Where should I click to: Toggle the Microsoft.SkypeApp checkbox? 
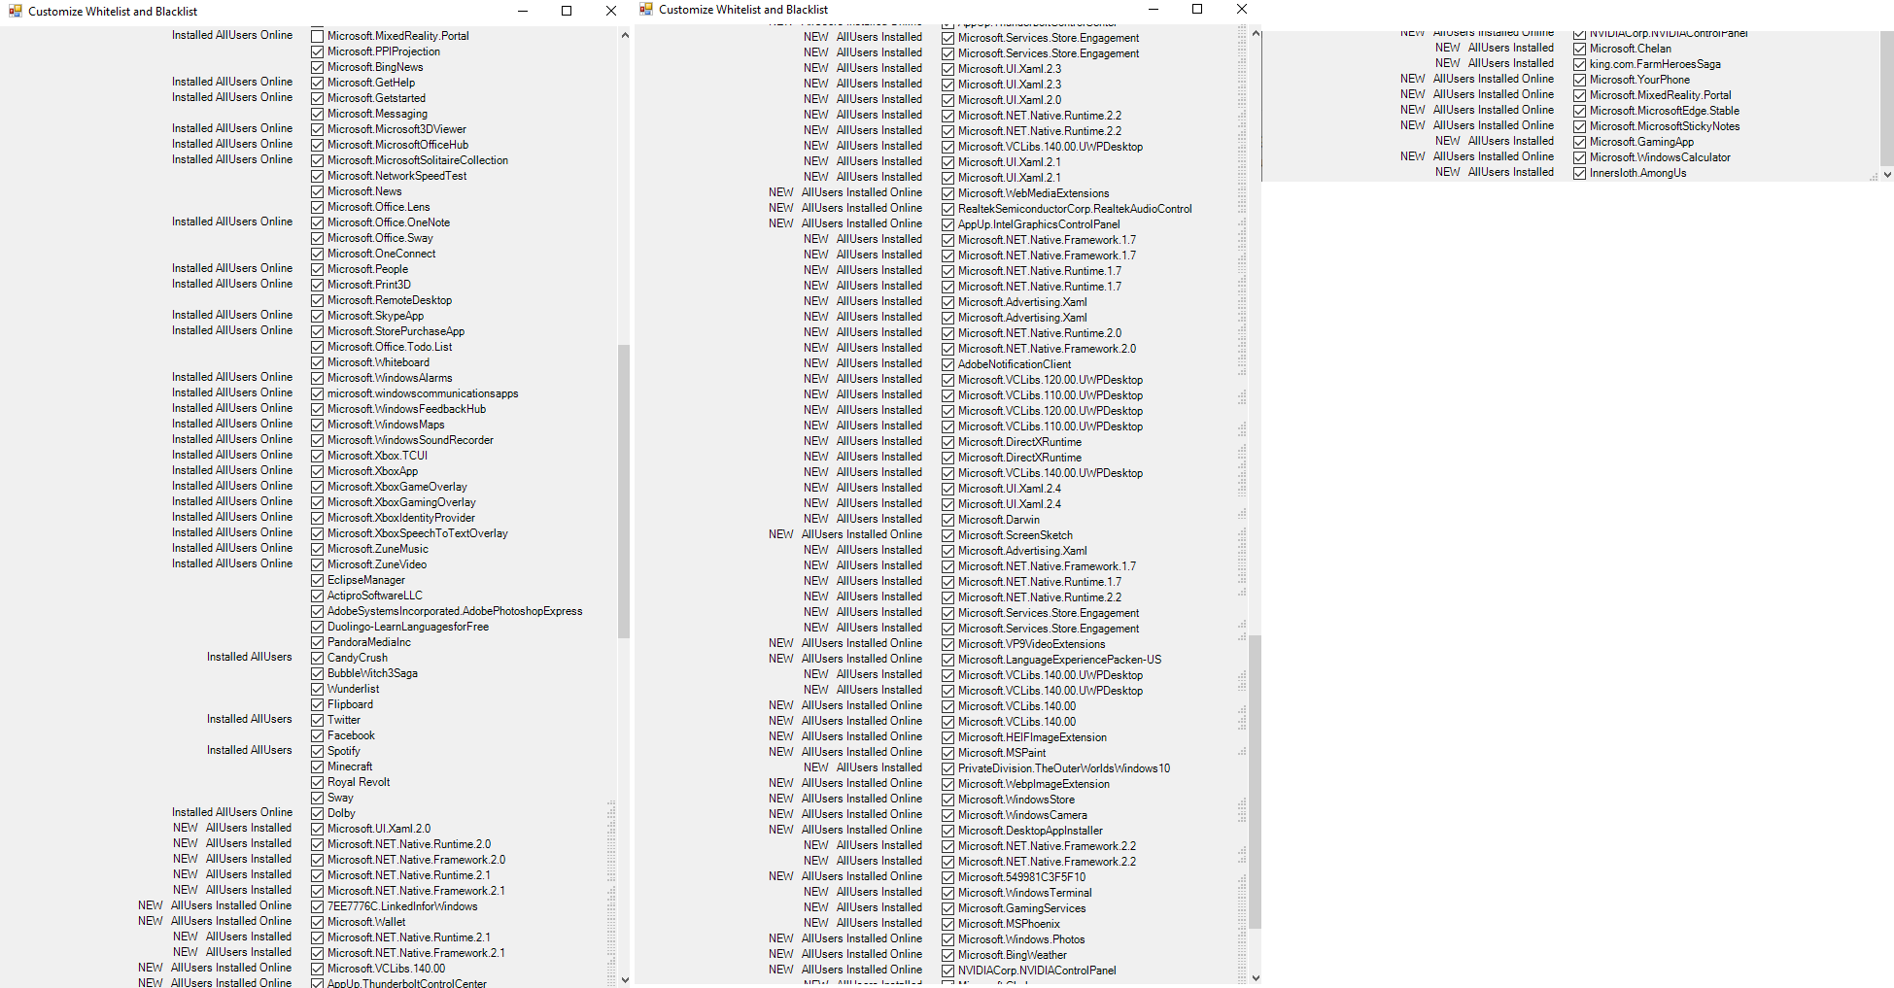click(x=317, y=316)
